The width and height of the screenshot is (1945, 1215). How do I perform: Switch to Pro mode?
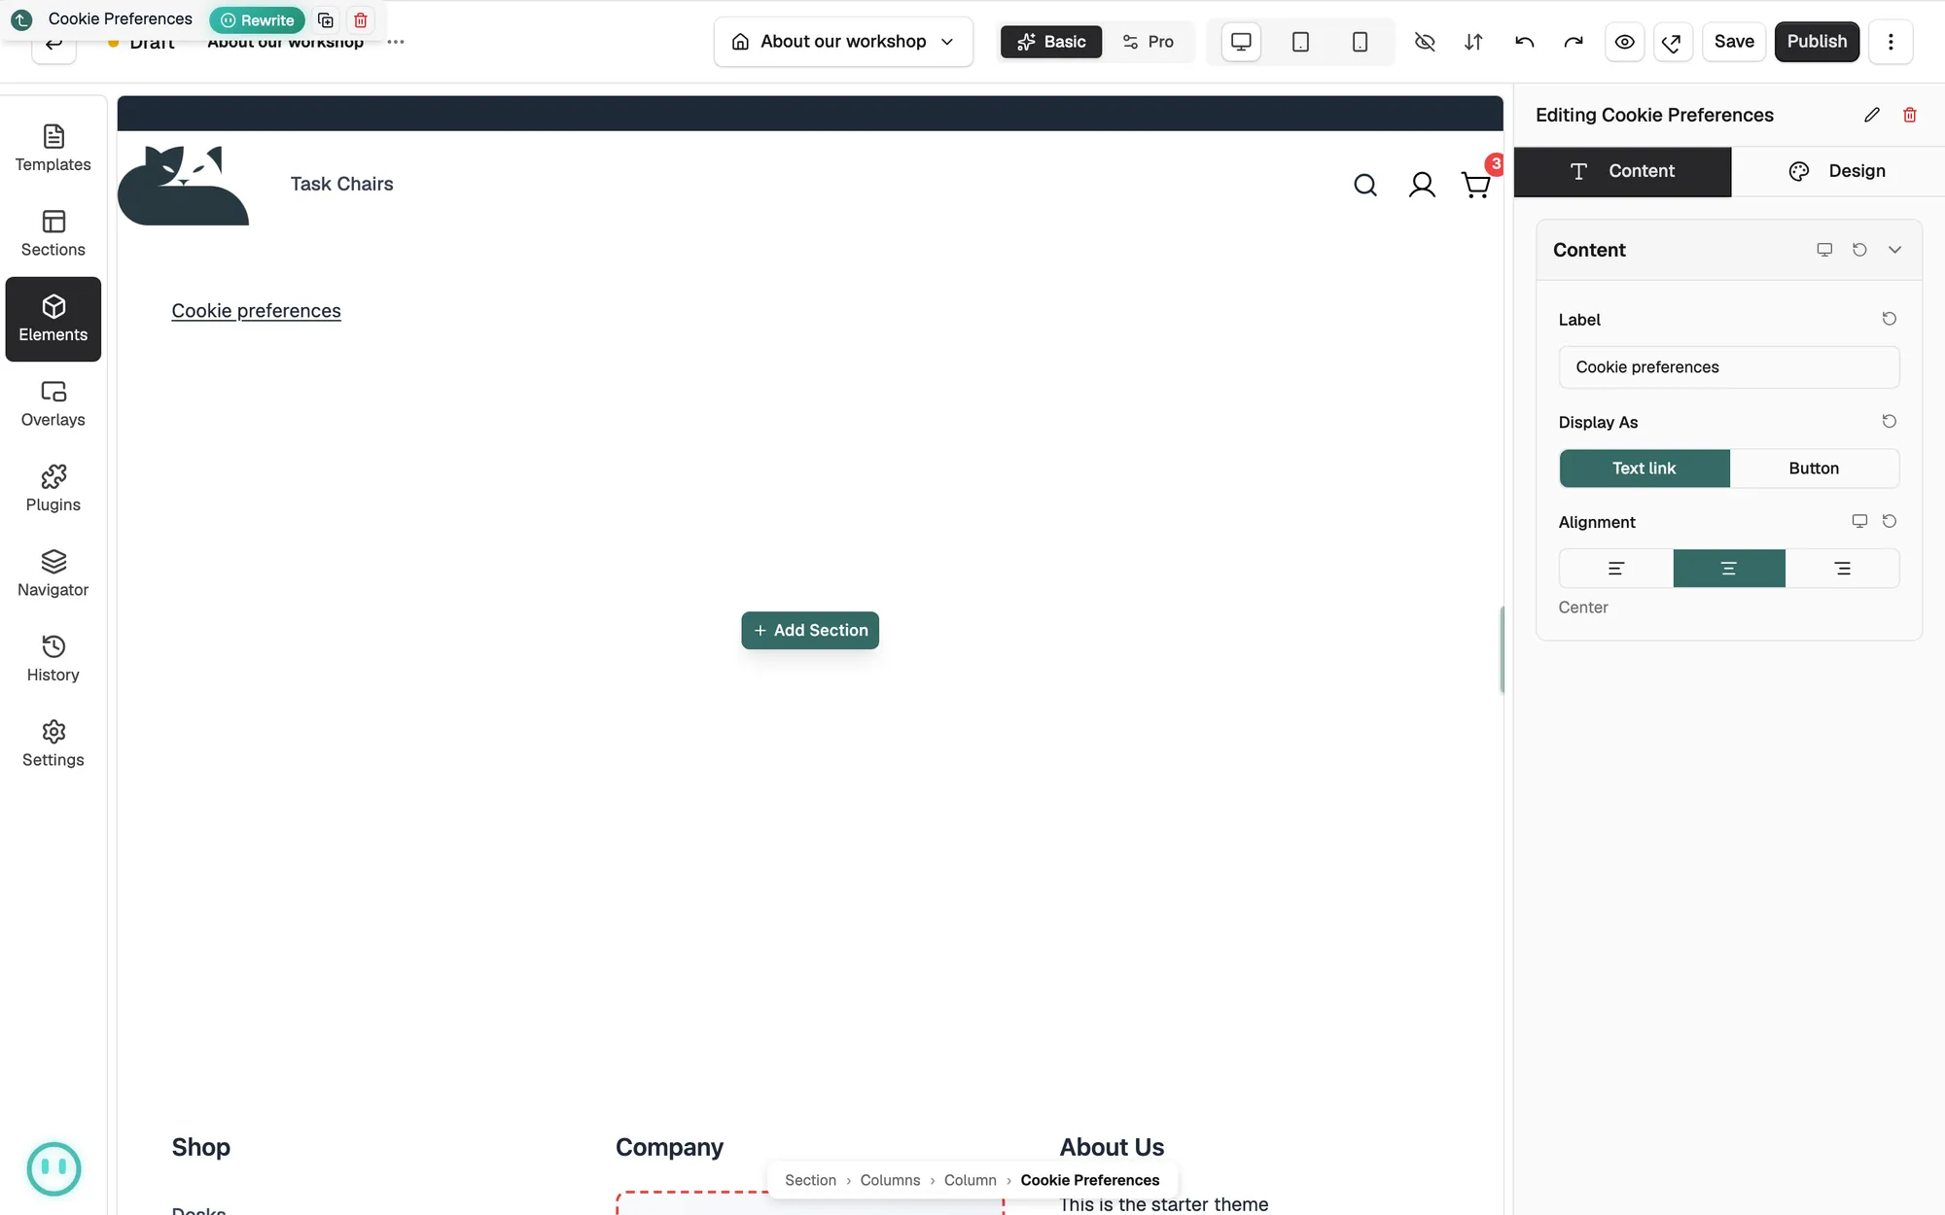point(1148,42)
